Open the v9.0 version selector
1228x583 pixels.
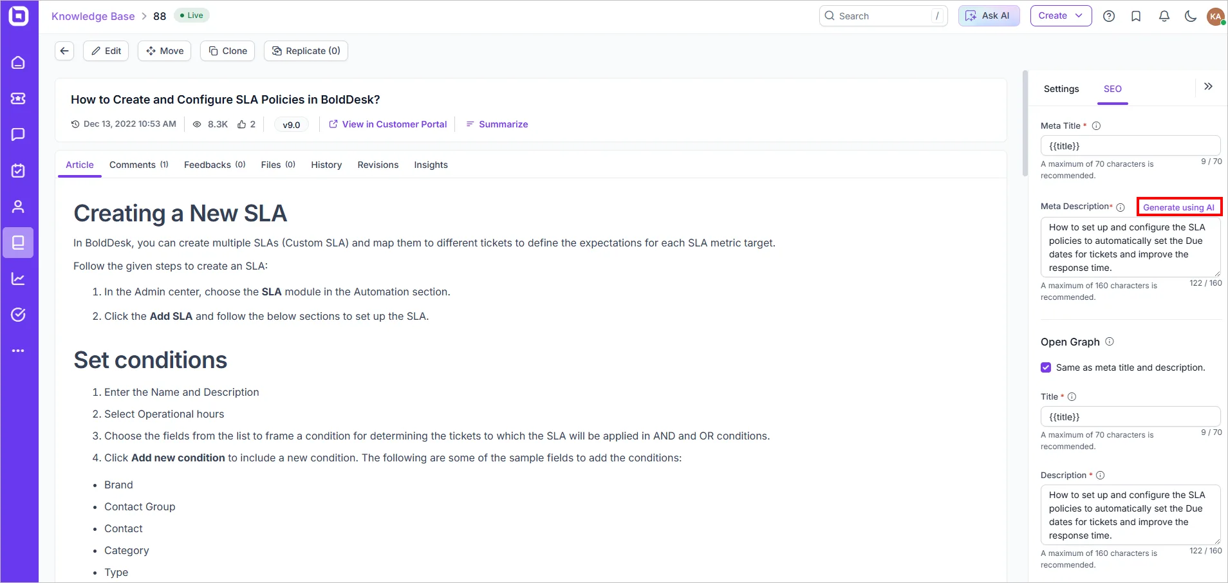292,125
